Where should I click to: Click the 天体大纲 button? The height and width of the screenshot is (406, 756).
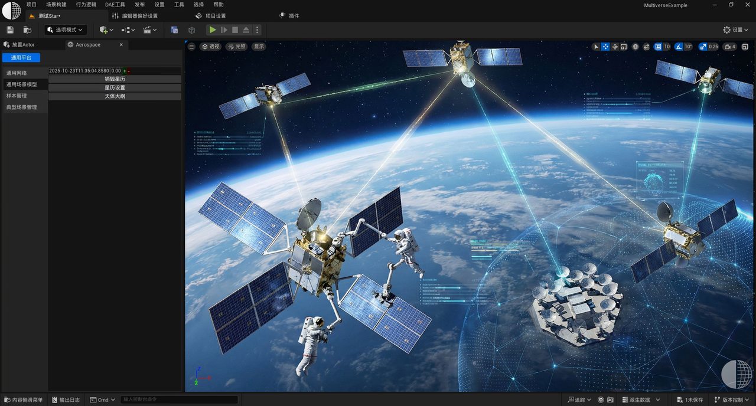(x=115, y=96)
